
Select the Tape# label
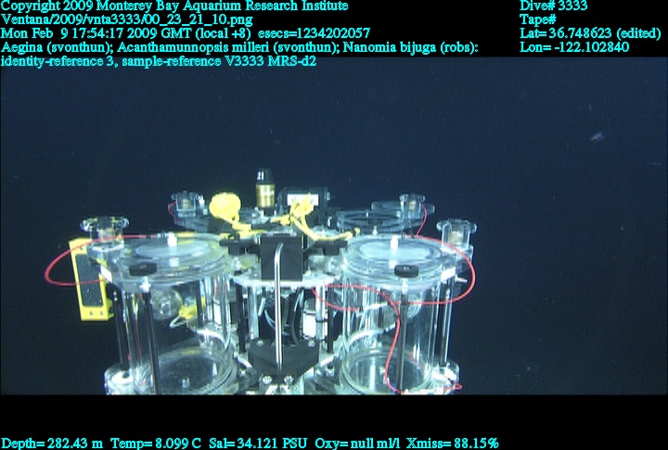[x=538, y=19]
